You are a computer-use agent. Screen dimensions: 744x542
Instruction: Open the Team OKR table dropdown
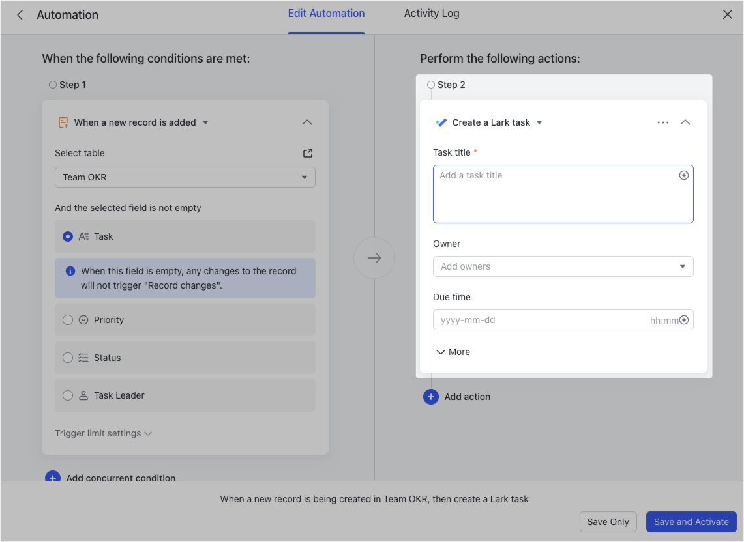[185, 177]
